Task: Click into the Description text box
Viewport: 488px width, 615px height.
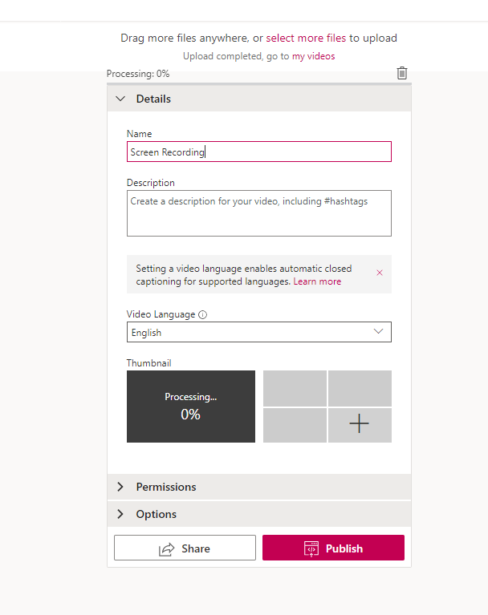Action: click(259, 213)
